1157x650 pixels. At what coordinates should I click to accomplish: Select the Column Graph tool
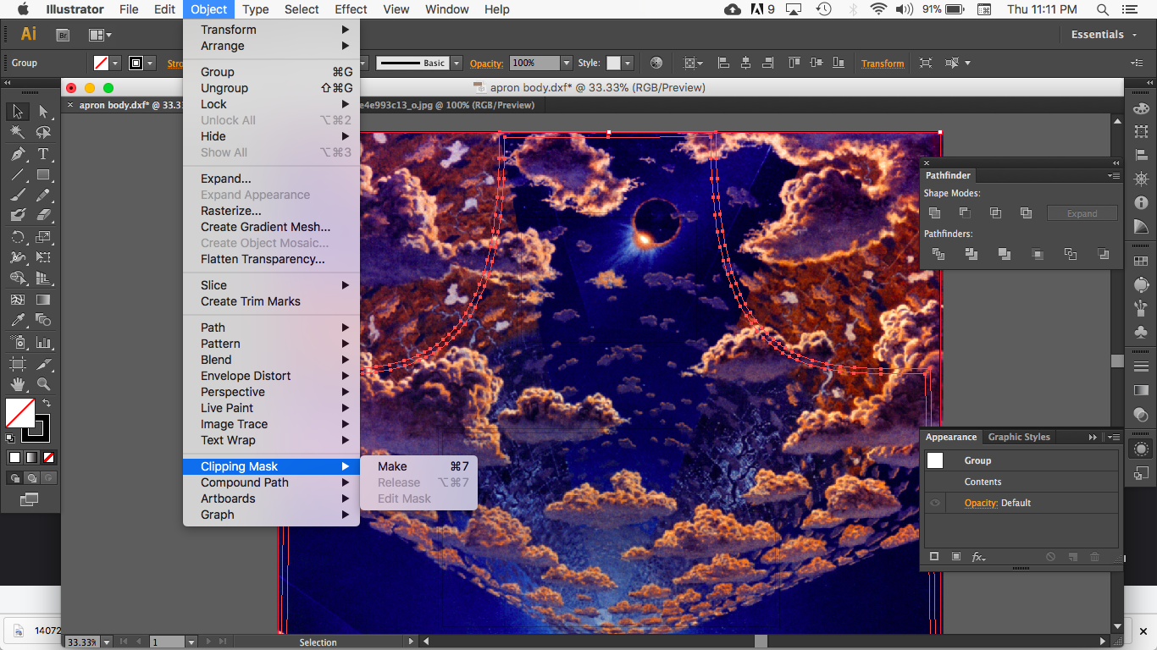[x=43, y=343]
